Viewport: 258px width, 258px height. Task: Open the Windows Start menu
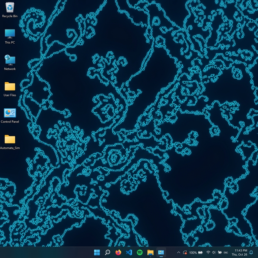[x=97, y=252]
